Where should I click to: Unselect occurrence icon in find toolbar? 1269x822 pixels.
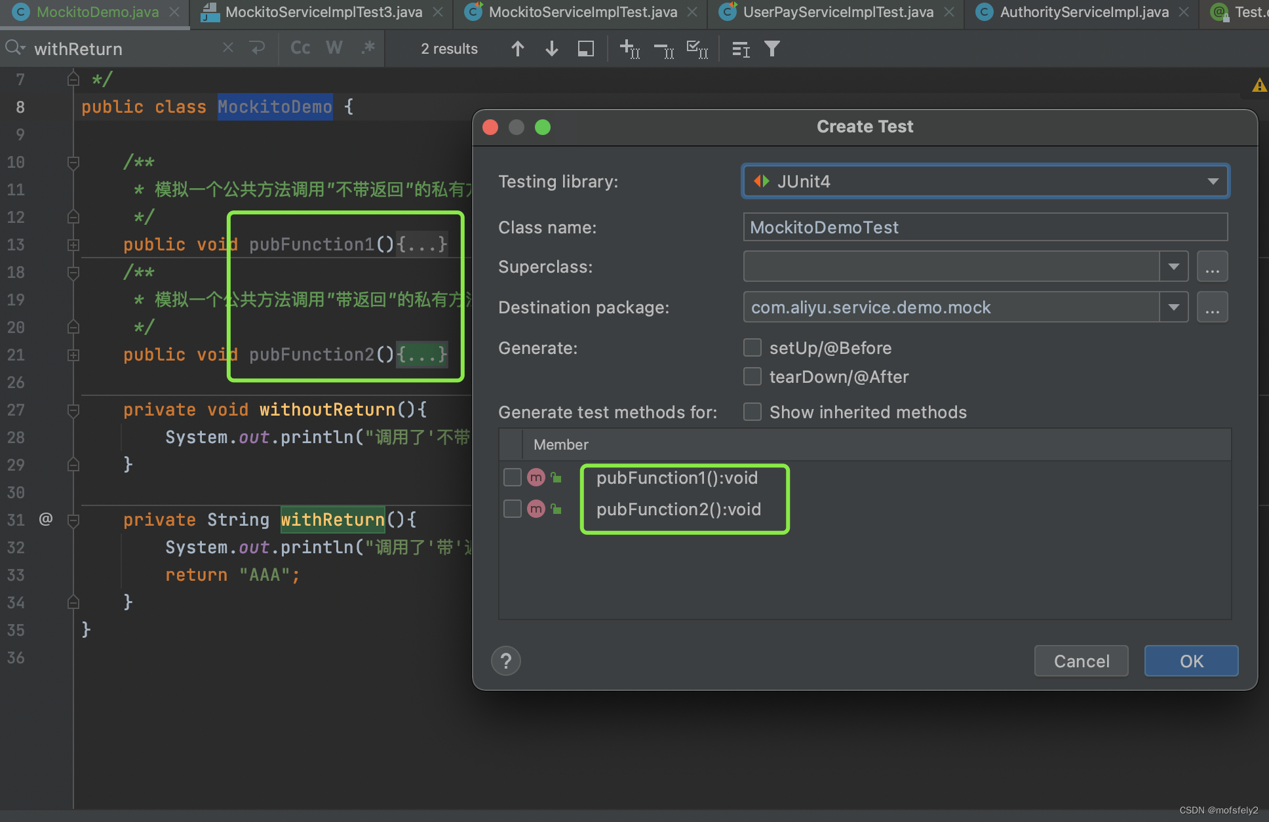tap(664, 50)
